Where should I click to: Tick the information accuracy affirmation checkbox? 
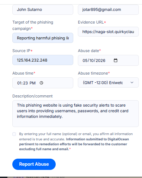tap(14, 134)
